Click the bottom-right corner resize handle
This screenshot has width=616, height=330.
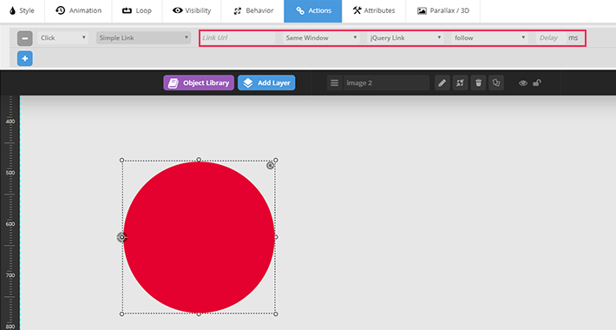276,313
